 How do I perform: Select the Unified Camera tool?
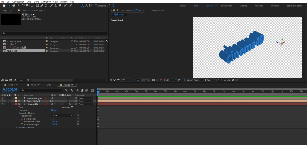[28, 6]
